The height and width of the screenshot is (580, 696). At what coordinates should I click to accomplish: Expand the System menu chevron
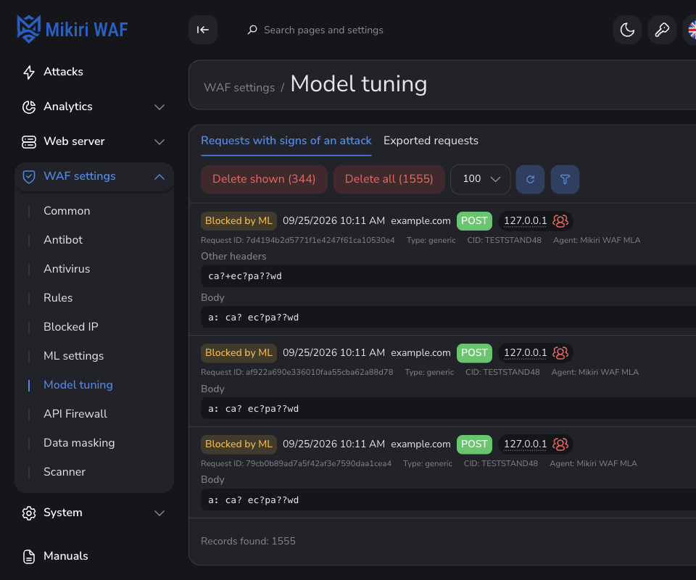159,513
